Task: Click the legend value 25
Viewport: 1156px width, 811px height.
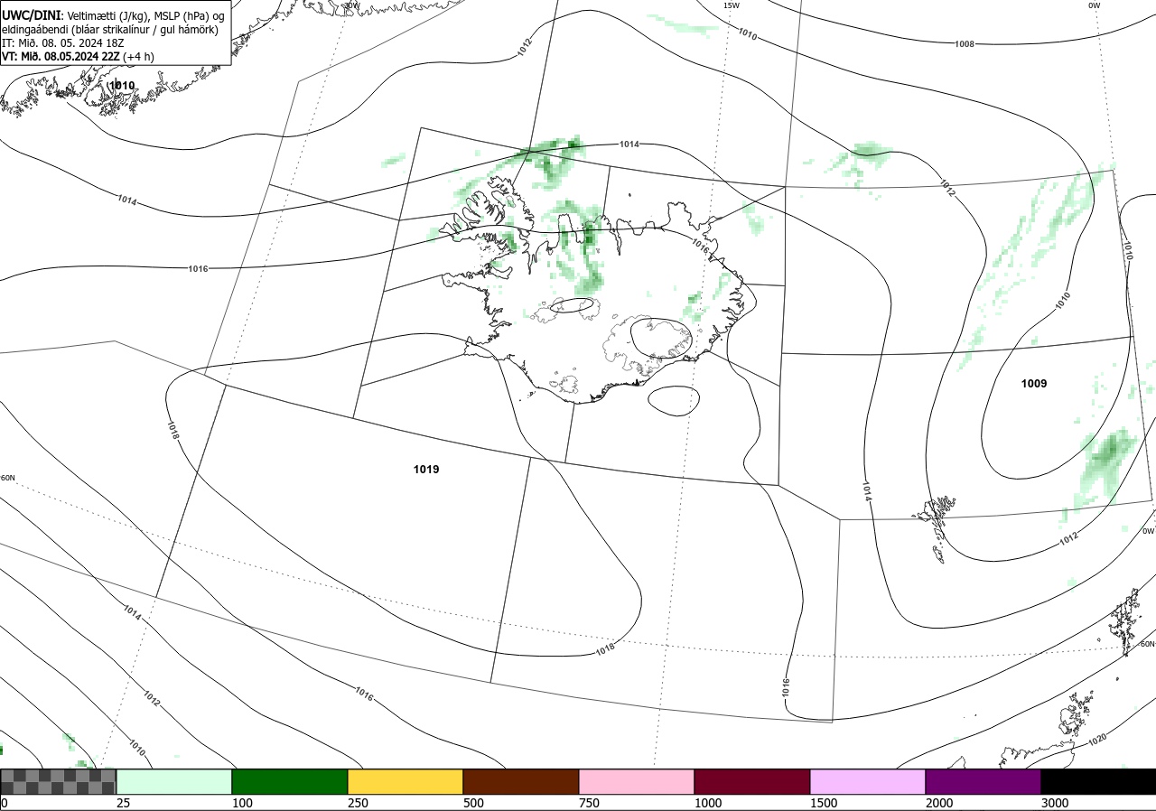Action: pyautogui.click(x=124, y=803)
